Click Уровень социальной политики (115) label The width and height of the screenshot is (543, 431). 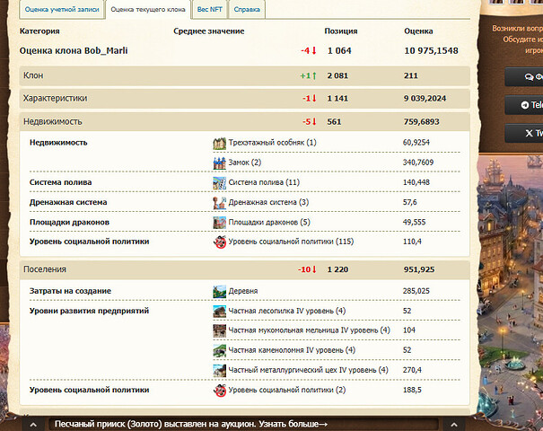(x=291, y=242)
